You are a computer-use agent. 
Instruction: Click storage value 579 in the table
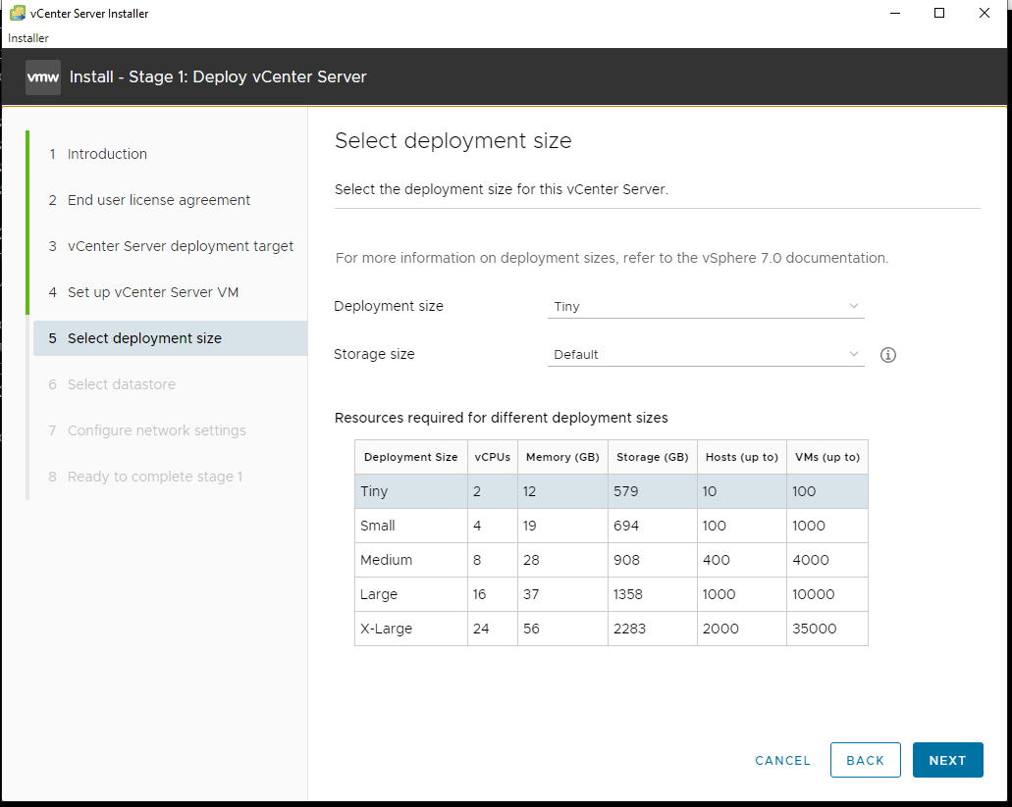pos(626,491)
